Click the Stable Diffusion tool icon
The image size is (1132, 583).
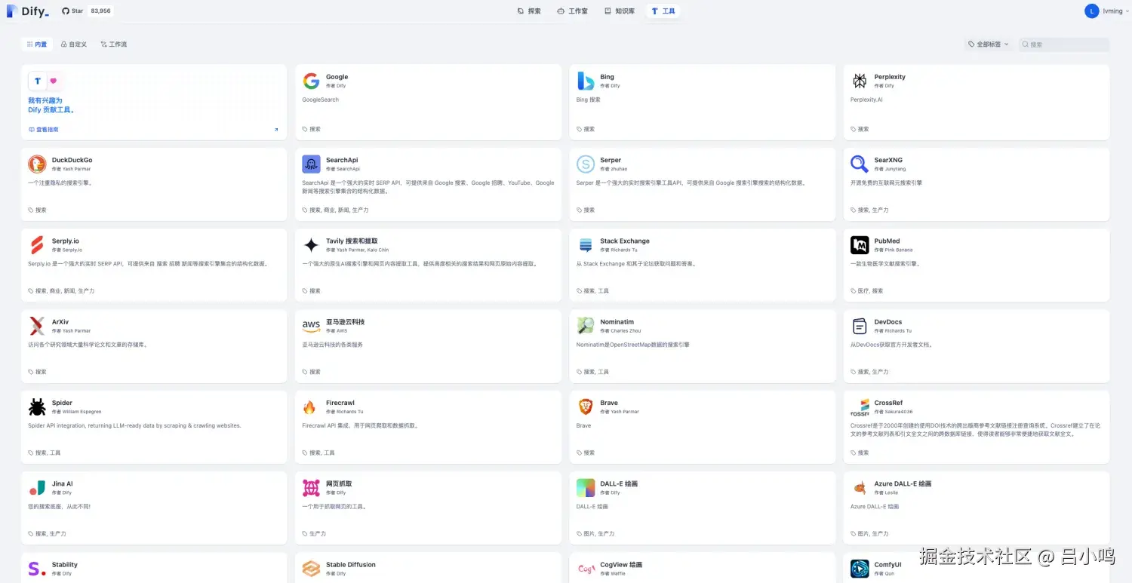pos(311,569)
